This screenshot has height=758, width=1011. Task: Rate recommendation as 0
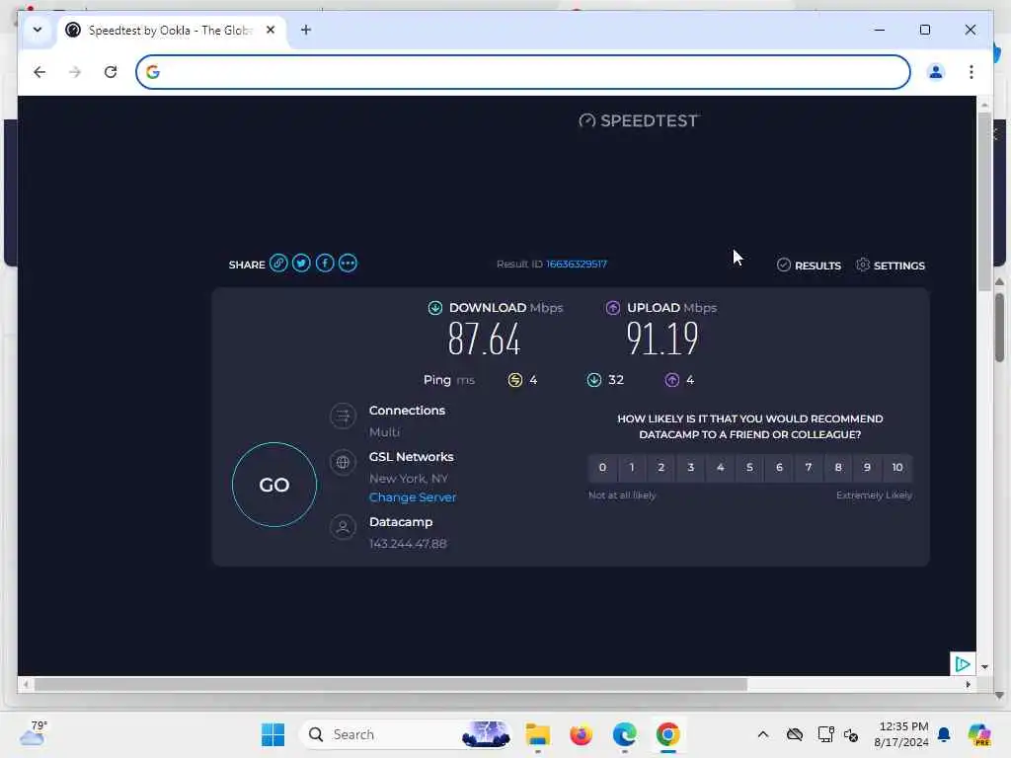point(602,467)
